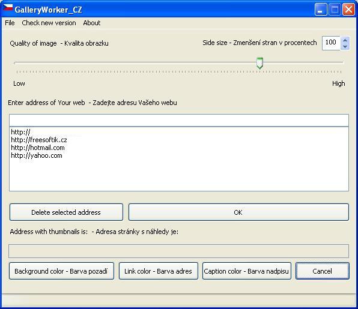Select http://hotmail.com in the address list
The height and width of the screenshot is (309, 358).
(x=38, y=148)
